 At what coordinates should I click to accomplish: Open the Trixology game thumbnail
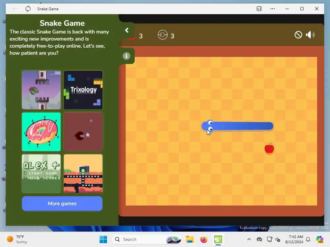coord(83,90)
